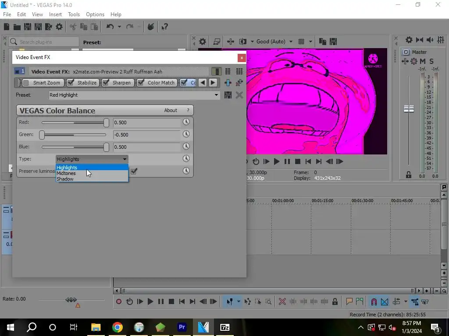The height and width of the screenshot is (336, 449).
Task: Show next effects in the chain arrow
Action: (213, 83)
